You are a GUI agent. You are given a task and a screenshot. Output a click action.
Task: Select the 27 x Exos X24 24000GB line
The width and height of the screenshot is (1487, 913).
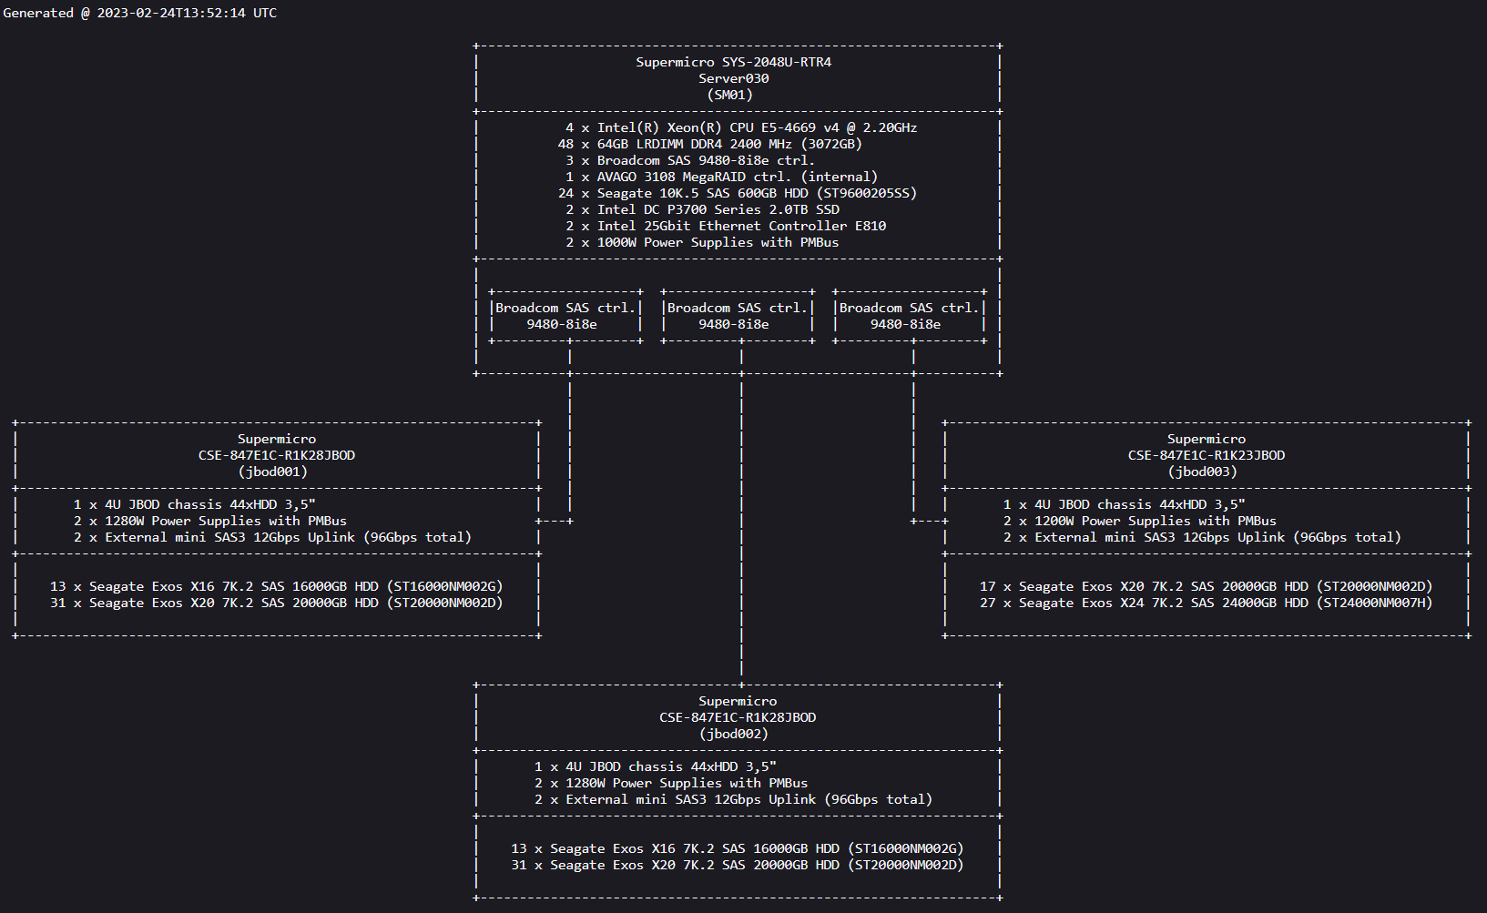point(1207,603)
